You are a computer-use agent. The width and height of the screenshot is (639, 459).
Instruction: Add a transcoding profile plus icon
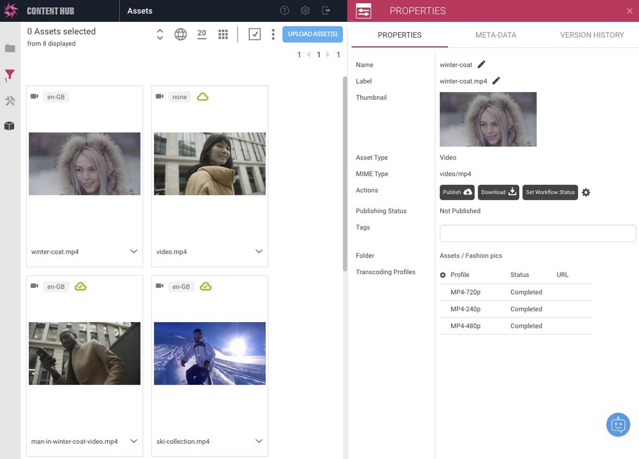[x=443, y=275]
